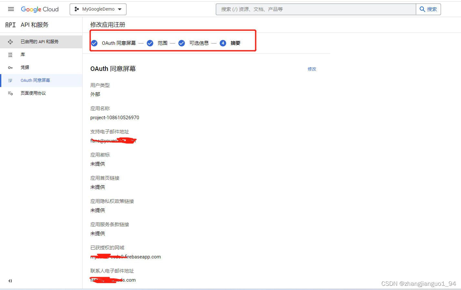The height and width of the screenshot is (290, 461).
Task: Click the magnifier icon in the 搜索 button
Action: coord(422,9)
